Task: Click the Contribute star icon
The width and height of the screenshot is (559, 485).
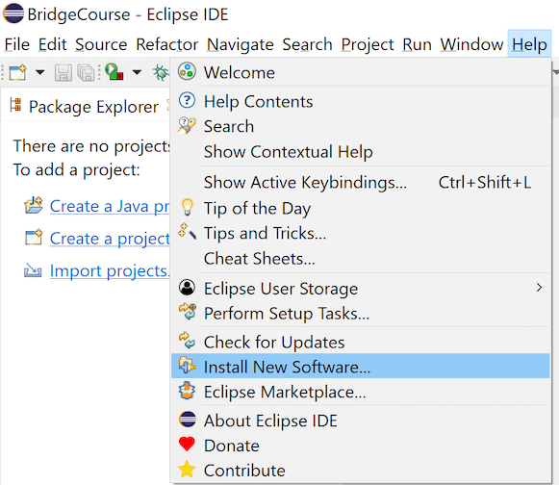Action: click(x=187, y=469)
